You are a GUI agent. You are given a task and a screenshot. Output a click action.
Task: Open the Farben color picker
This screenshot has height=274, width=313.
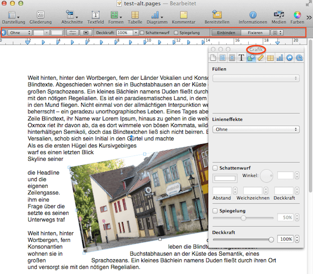coord(297,15)
